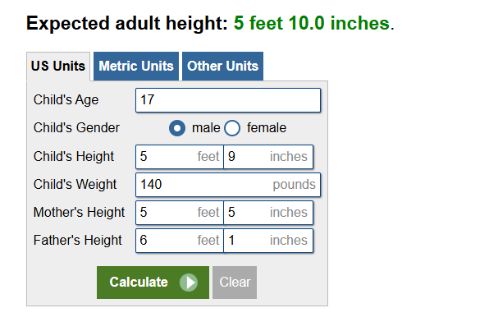The width and height of the screenshot is (489, 331).
Task: Click the Mother's Height inches field
Action: tap(268, 213)
